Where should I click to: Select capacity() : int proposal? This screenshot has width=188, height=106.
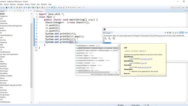97,53
